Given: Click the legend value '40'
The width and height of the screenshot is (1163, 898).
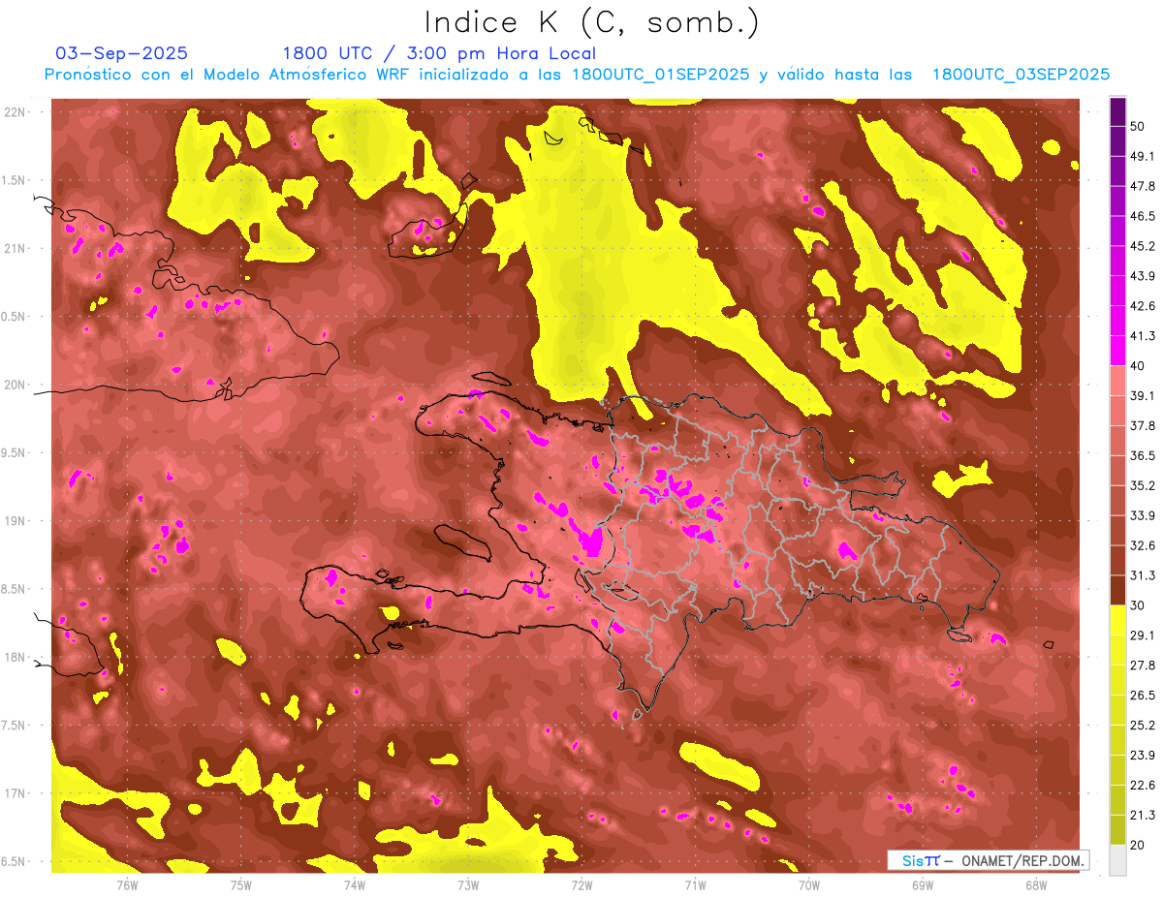Looking at the screenshot, I should 1139,366.
